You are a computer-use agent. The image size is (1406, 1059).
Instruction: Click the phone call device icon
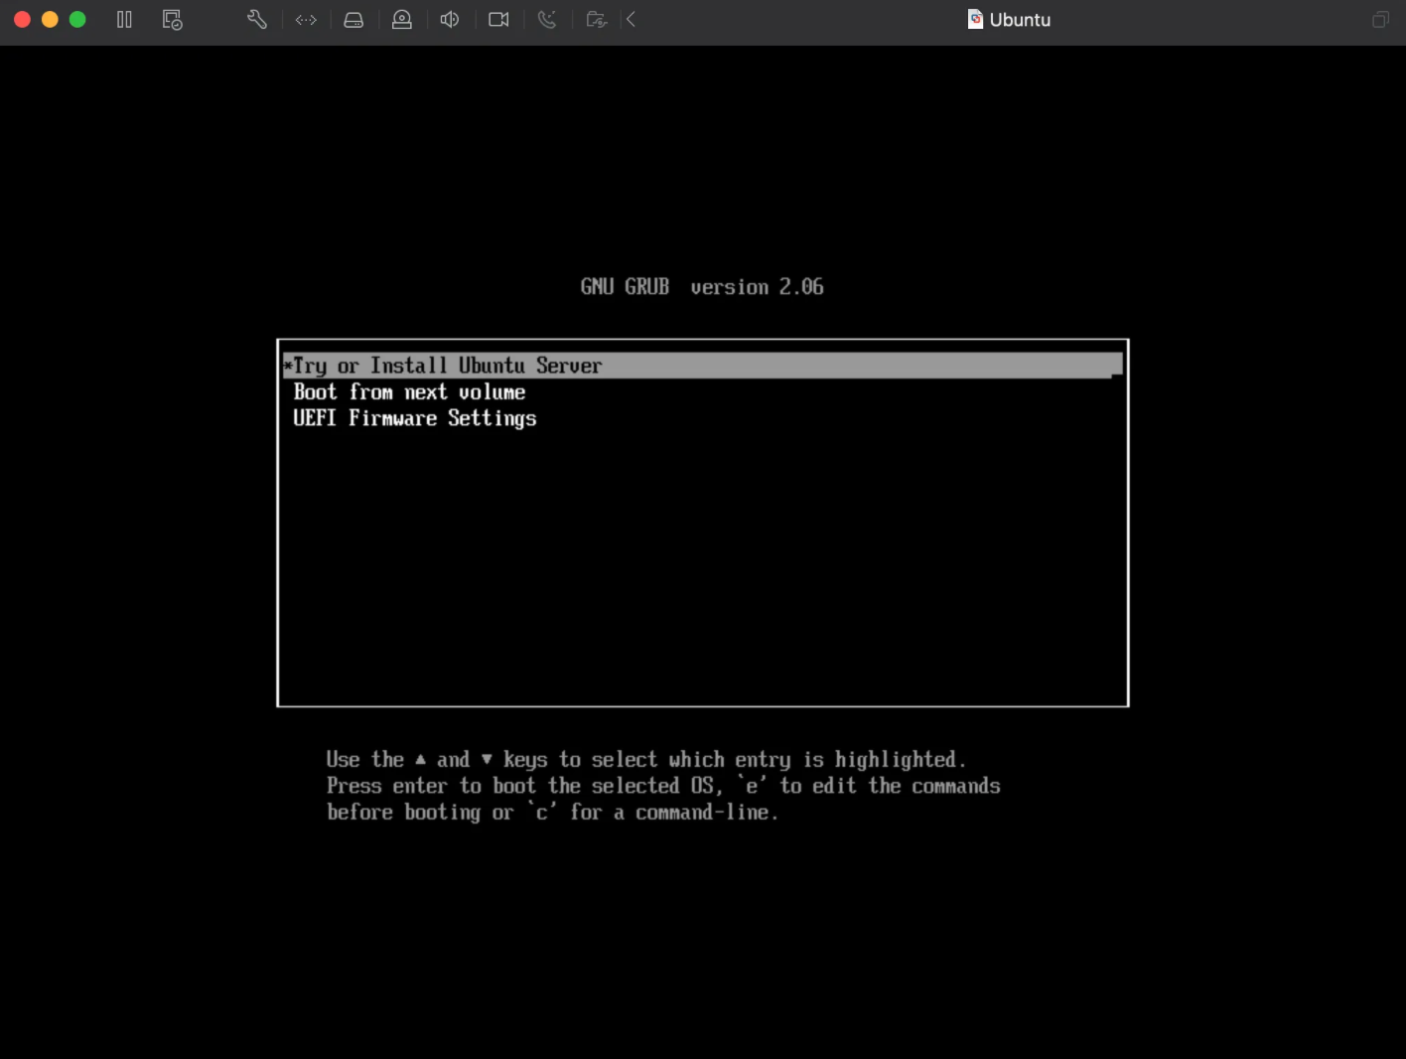point(547,20)
